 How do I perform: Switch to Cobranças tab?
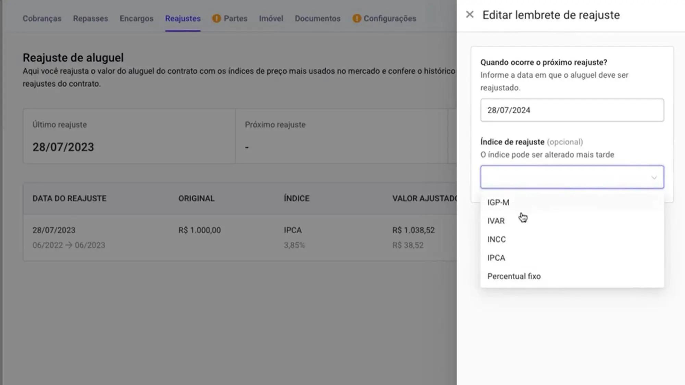point(42,18)
